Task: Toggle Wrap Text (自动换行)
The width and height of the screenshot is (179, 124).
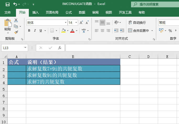Action: (137, 23)
